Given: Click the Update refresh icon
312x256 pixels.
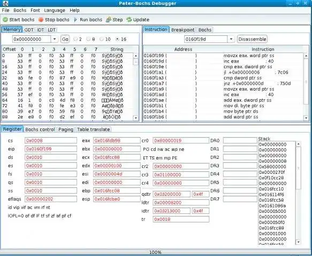Looking at the screenshot, I should click(x=129, y=20).
